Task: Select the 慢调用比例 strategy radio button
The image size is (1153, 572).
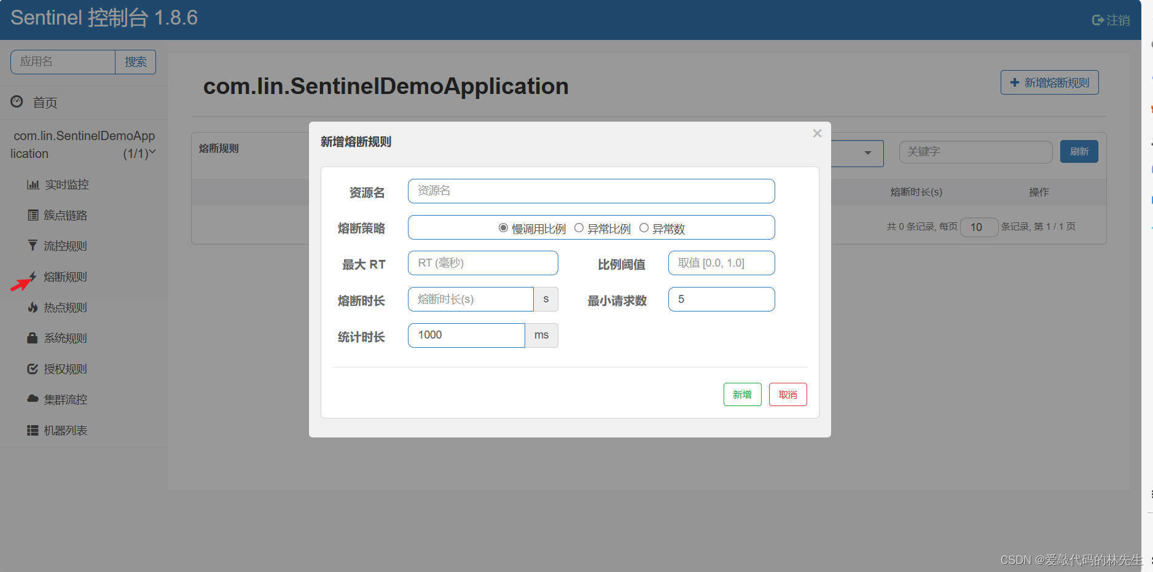Action: 503,228
